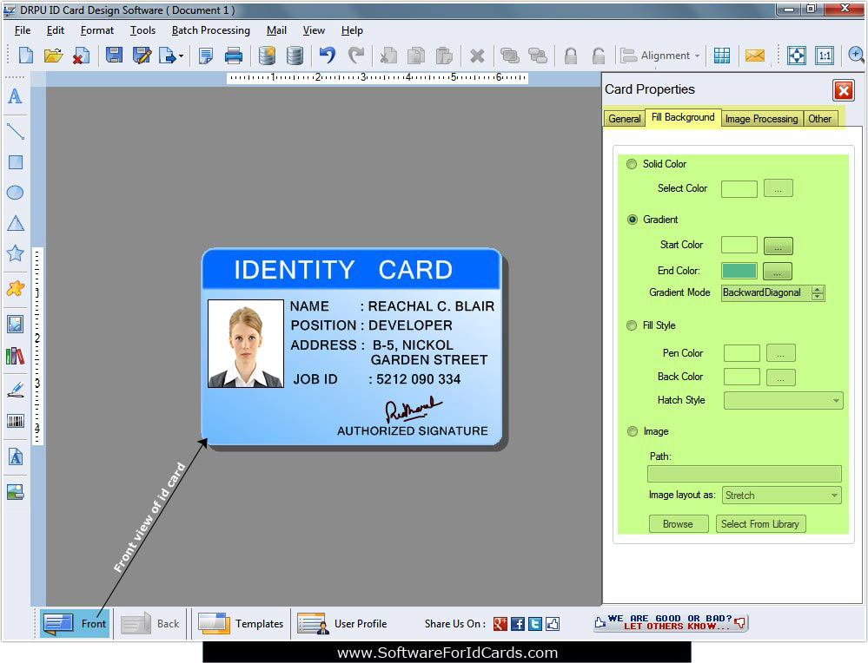Switch to the General tab
The width and height of the screenshot is (868, 663).
(x=625, y=118)
